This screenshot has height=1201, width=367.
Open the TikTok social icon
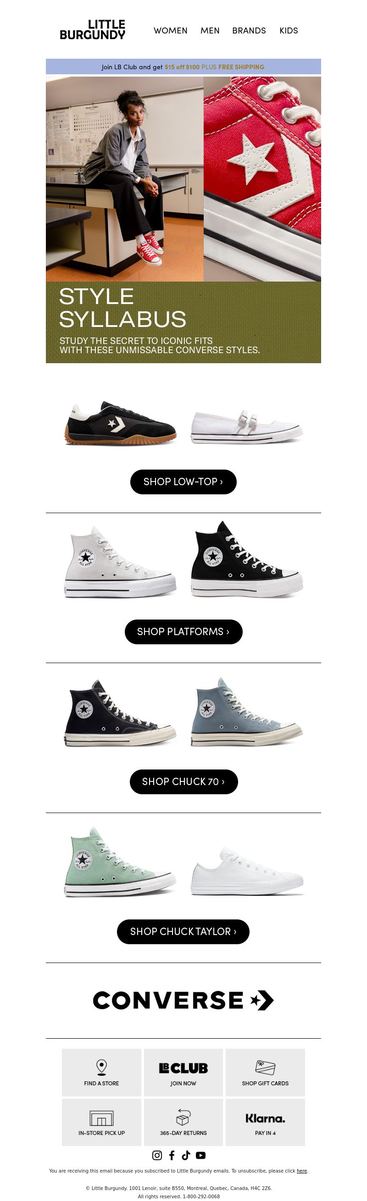(186, 1155)
